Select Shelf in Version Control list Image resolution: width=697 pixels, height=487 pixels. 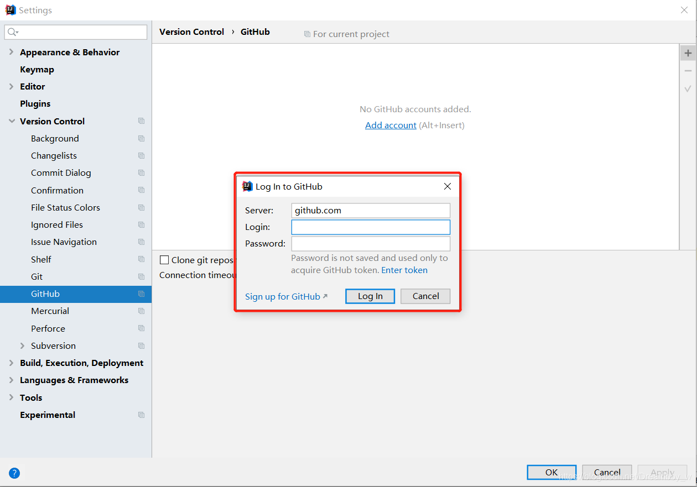41,259
